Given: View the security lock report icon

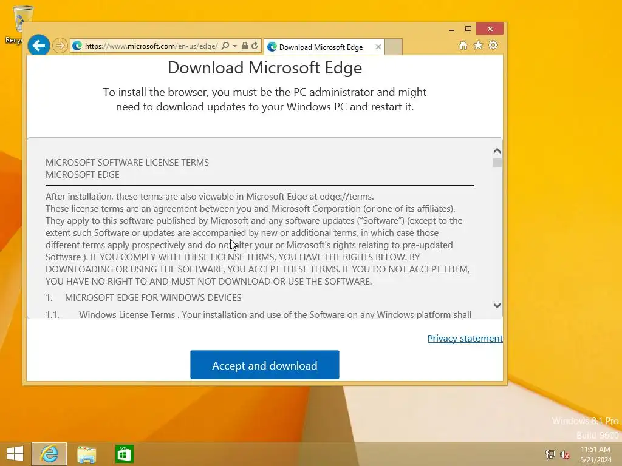Looking at the screenshot, I should tap(245, 46).
